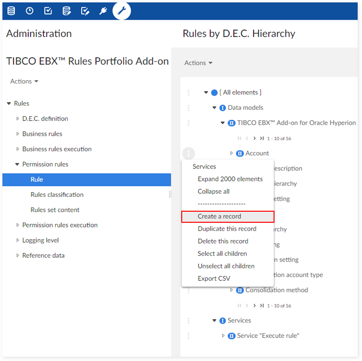Open three-dot menu for Data models row
Image resolution: width=362 pixels, height=361 pixels.
[x=188, y=108]
